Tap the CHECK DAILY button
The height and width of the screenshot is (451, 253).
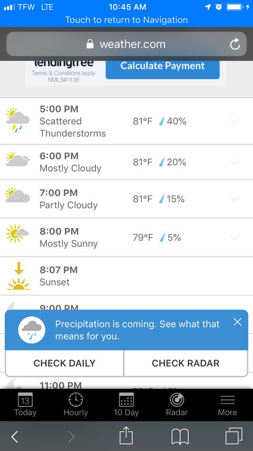[x=64, y=363]
